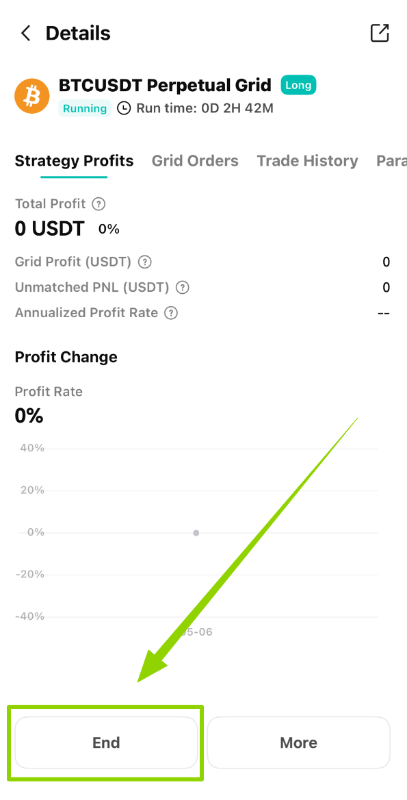Select the Strategy Profits tab
Viewport: 407px width, 800px height.
74,161
